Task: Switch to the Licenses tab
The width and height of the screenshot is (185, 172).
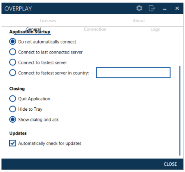Action: [48, 21]
